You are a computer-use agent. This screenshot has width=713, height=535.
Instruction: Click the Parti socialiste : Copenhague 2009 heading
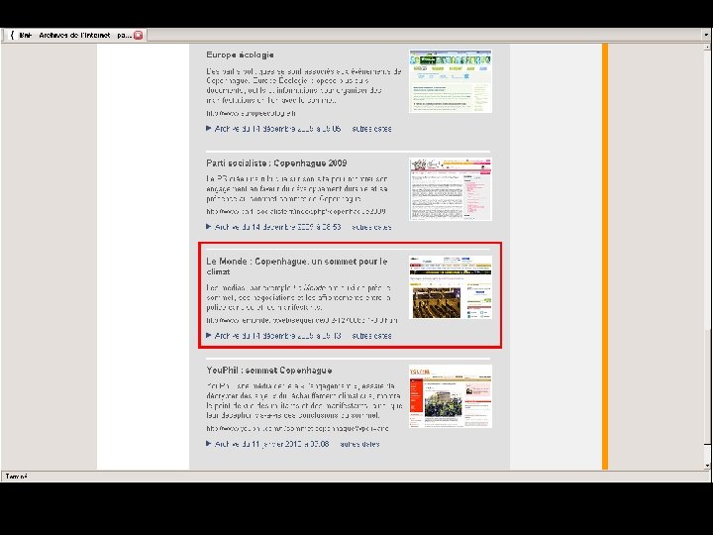[276, 162]
